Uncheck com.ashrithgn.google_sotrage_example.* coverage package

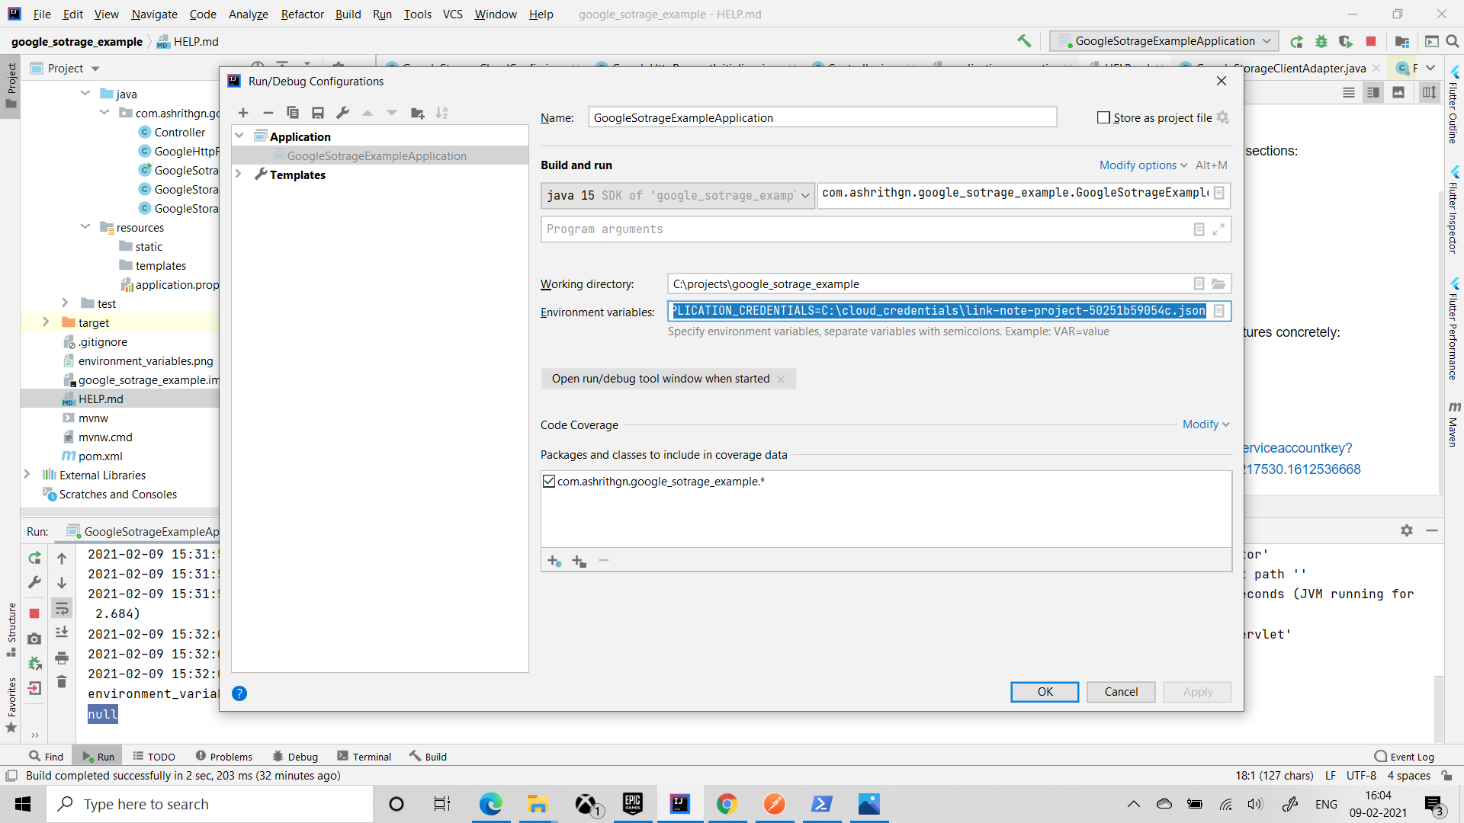(549, 482)
